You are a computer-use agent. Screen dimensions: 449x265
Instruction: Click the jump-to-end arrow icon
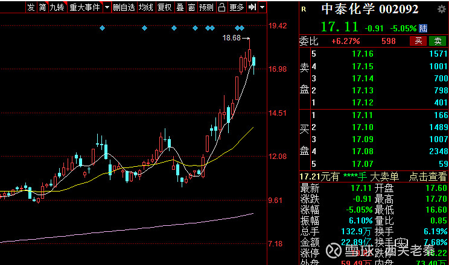252,7
